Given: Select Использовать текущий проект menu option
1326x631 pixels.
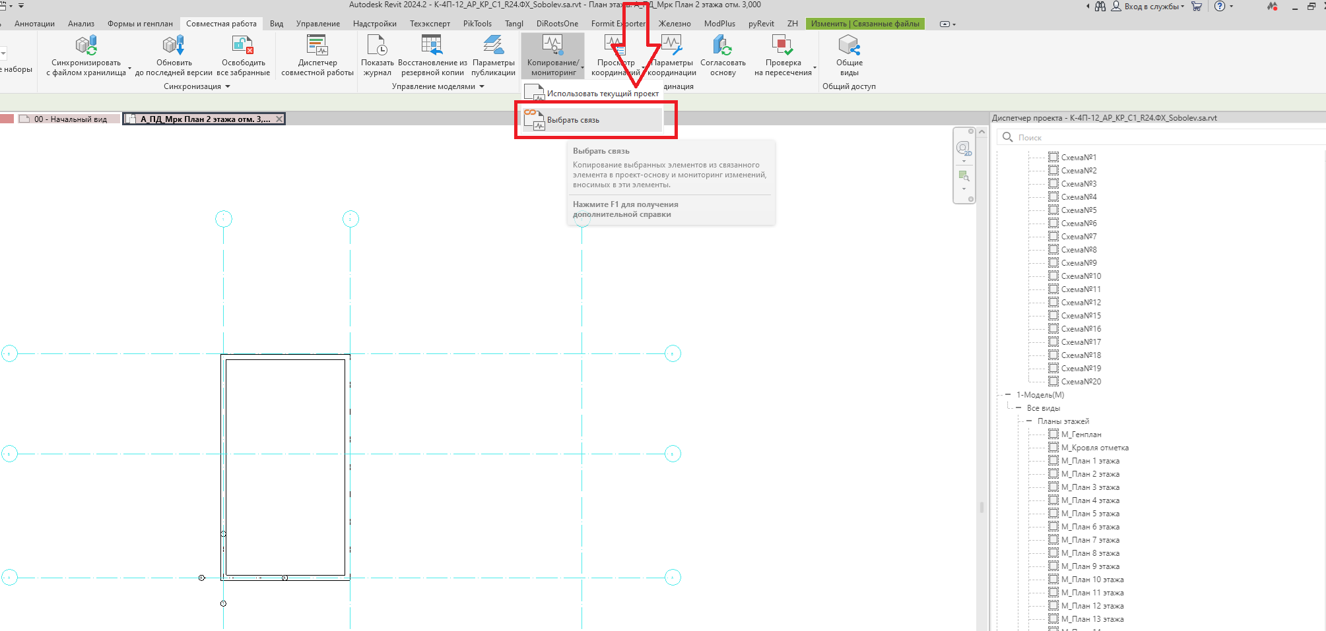Looking at the screenshot, I should click(x=591, y=94).
